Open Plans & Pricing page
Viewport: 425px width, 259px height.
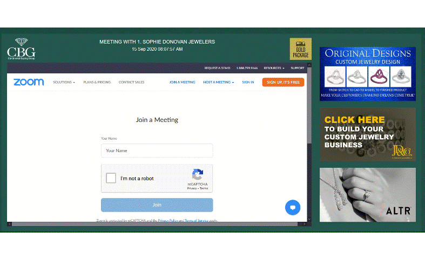pyautogui.click(x=97, y=82)
